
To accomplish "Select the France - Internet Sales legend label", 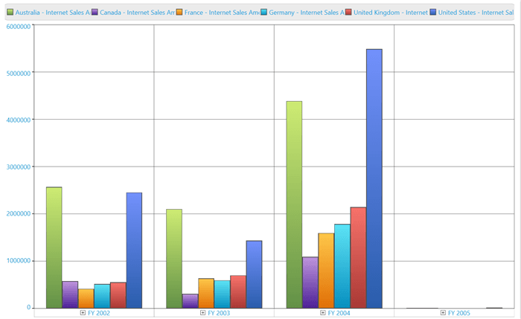I will (222, 13).
